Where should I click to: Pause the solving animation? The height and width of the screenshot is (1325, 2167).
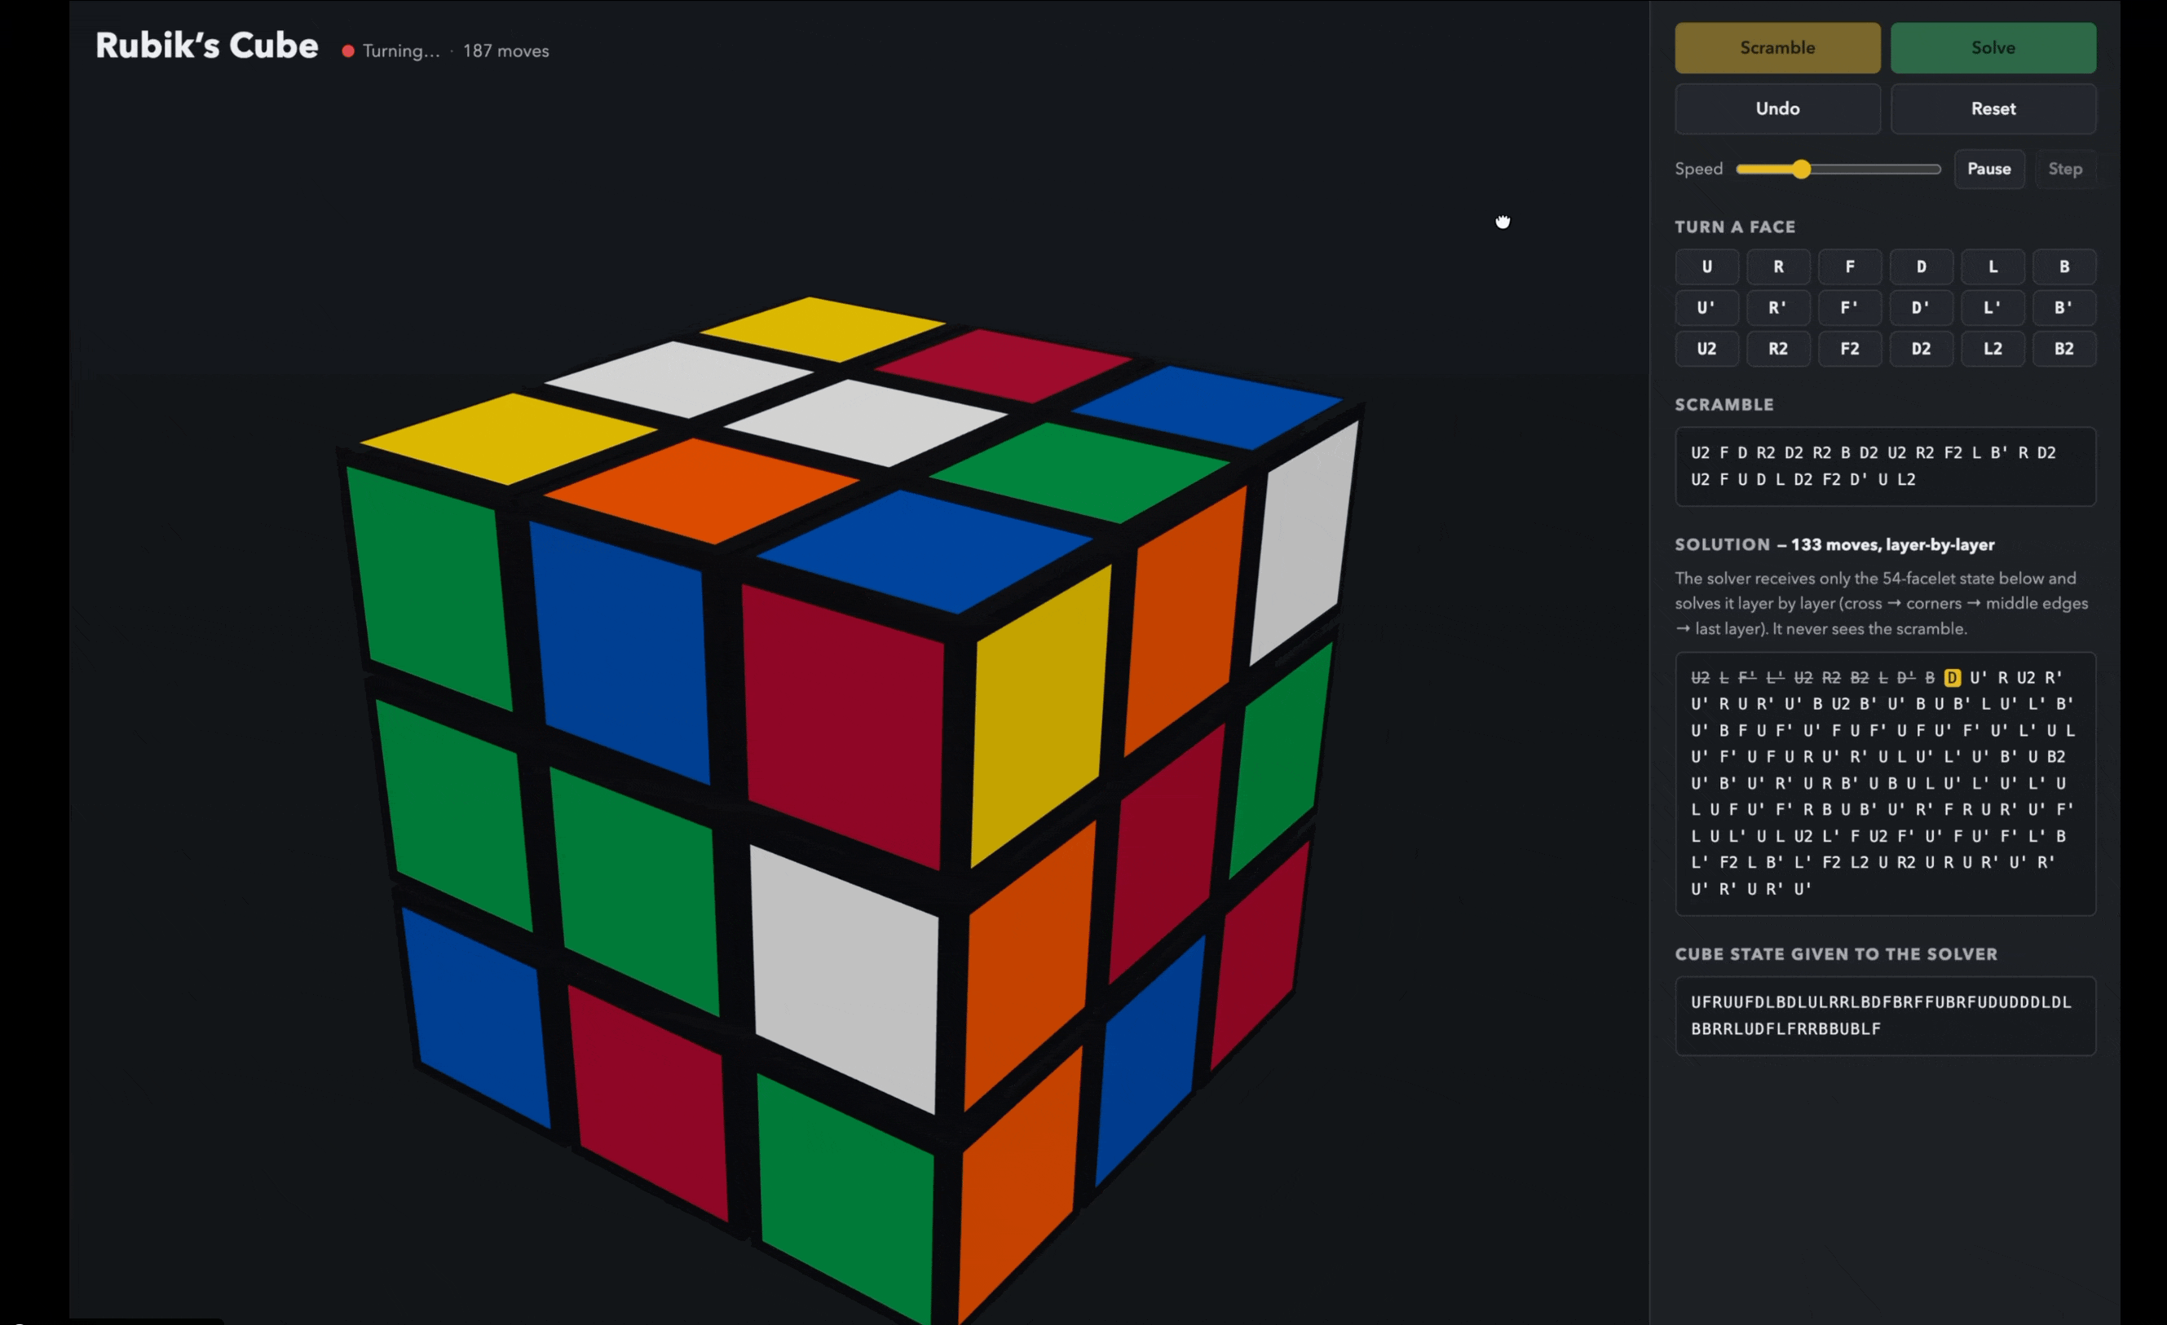pyautogui.click(x=1988, y=169)
